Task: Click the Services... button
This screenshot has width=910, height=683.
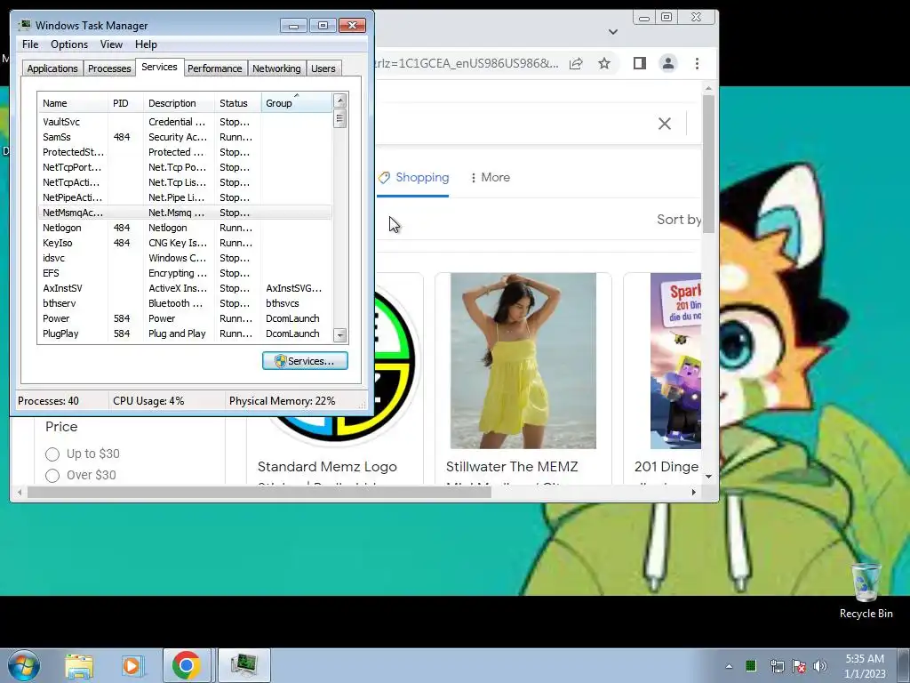Action: (305, 361)
